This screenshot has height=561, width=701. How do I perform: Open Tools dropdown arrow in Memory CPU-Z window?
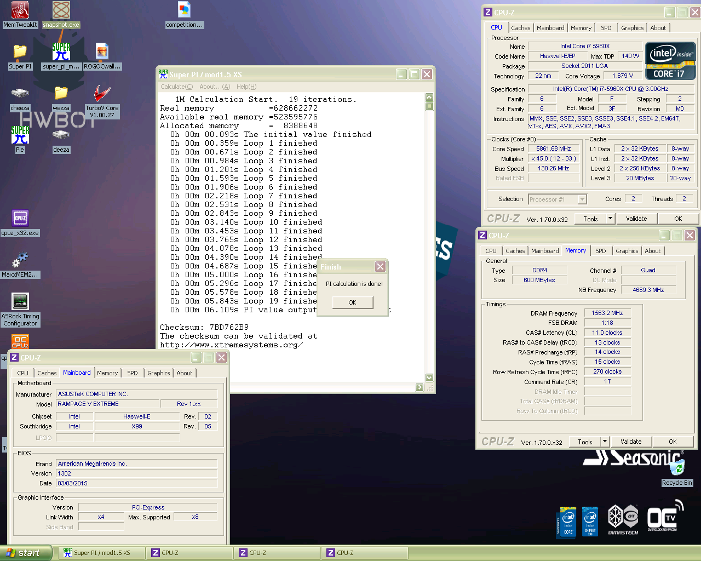coord(605,442)
